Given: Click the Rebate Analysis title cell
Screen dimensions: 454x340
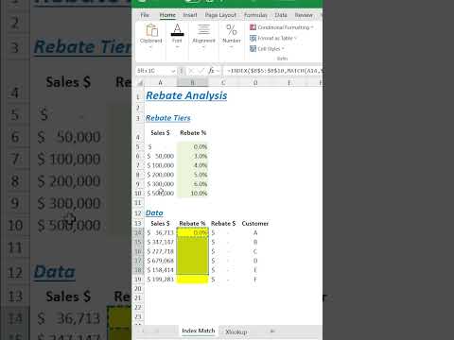Looking at the screenshot, I should pyautogui.click(x=186, y=95).
